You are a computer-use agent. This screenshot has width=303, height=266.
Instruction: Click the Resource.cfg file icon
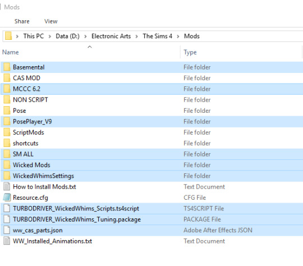(x=7, y=198)
